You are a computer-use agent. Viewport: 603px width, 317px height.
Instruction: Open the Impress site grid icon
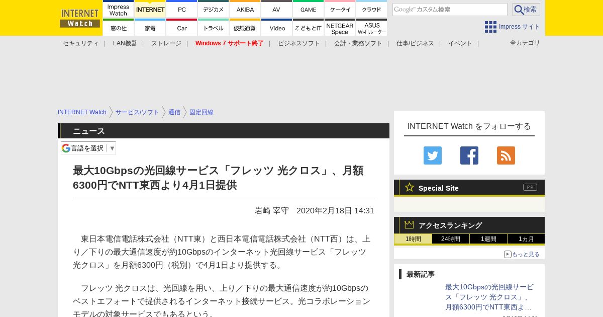(x=490, y=27)
